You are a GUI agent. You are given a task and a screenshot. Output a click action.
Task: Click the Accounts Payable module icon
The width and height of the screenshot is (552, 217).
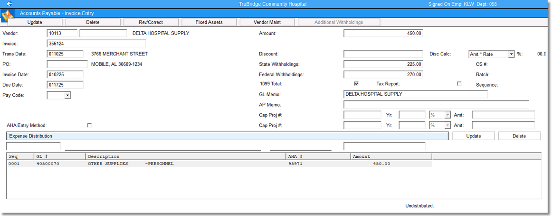(x=8, y=16)
